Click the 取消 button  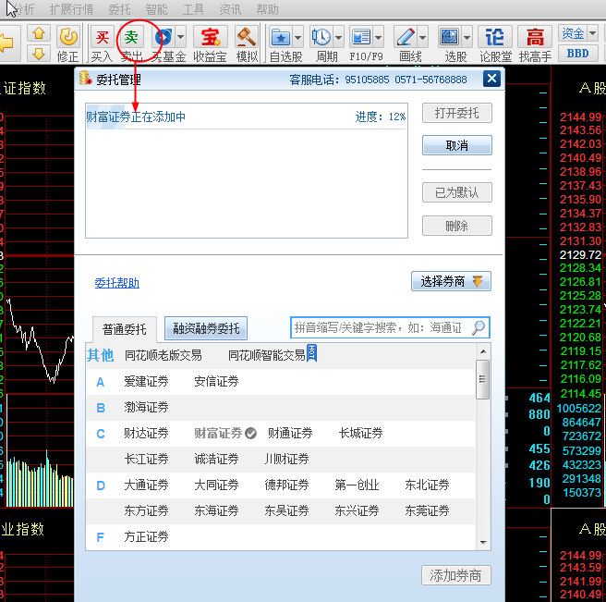pyautogui.click(x=457, y=145)
